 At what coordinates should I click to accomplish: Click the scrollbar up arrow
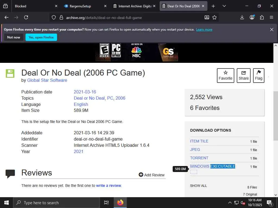click(276, 45)
